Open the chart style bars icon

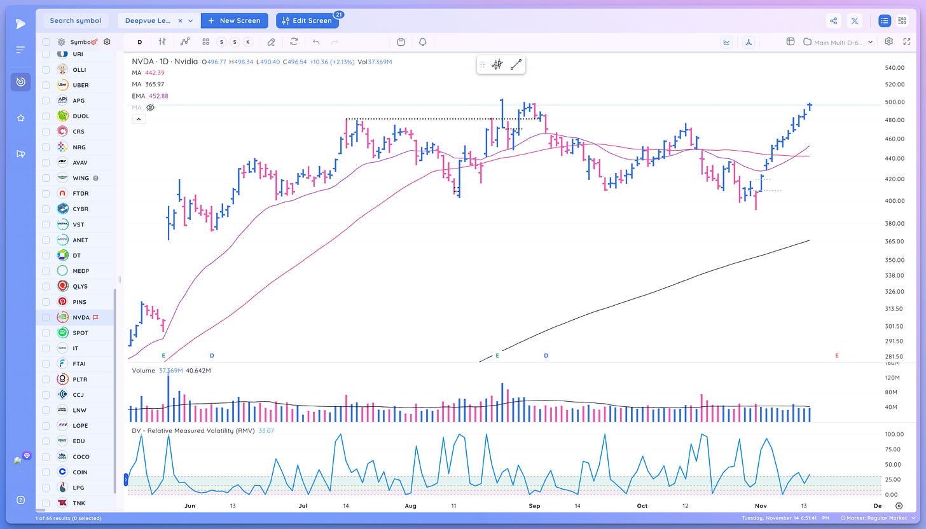coord(162,42)
